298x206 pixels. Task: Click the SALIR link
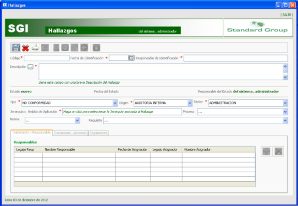pyautogui.click(x=287, y=15)
